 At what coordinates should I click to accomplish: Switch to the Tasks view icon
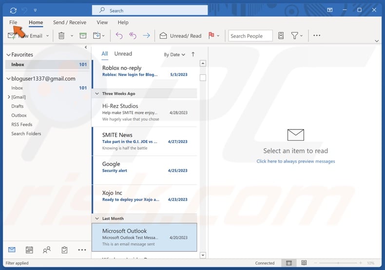click(x=64, y=250)
